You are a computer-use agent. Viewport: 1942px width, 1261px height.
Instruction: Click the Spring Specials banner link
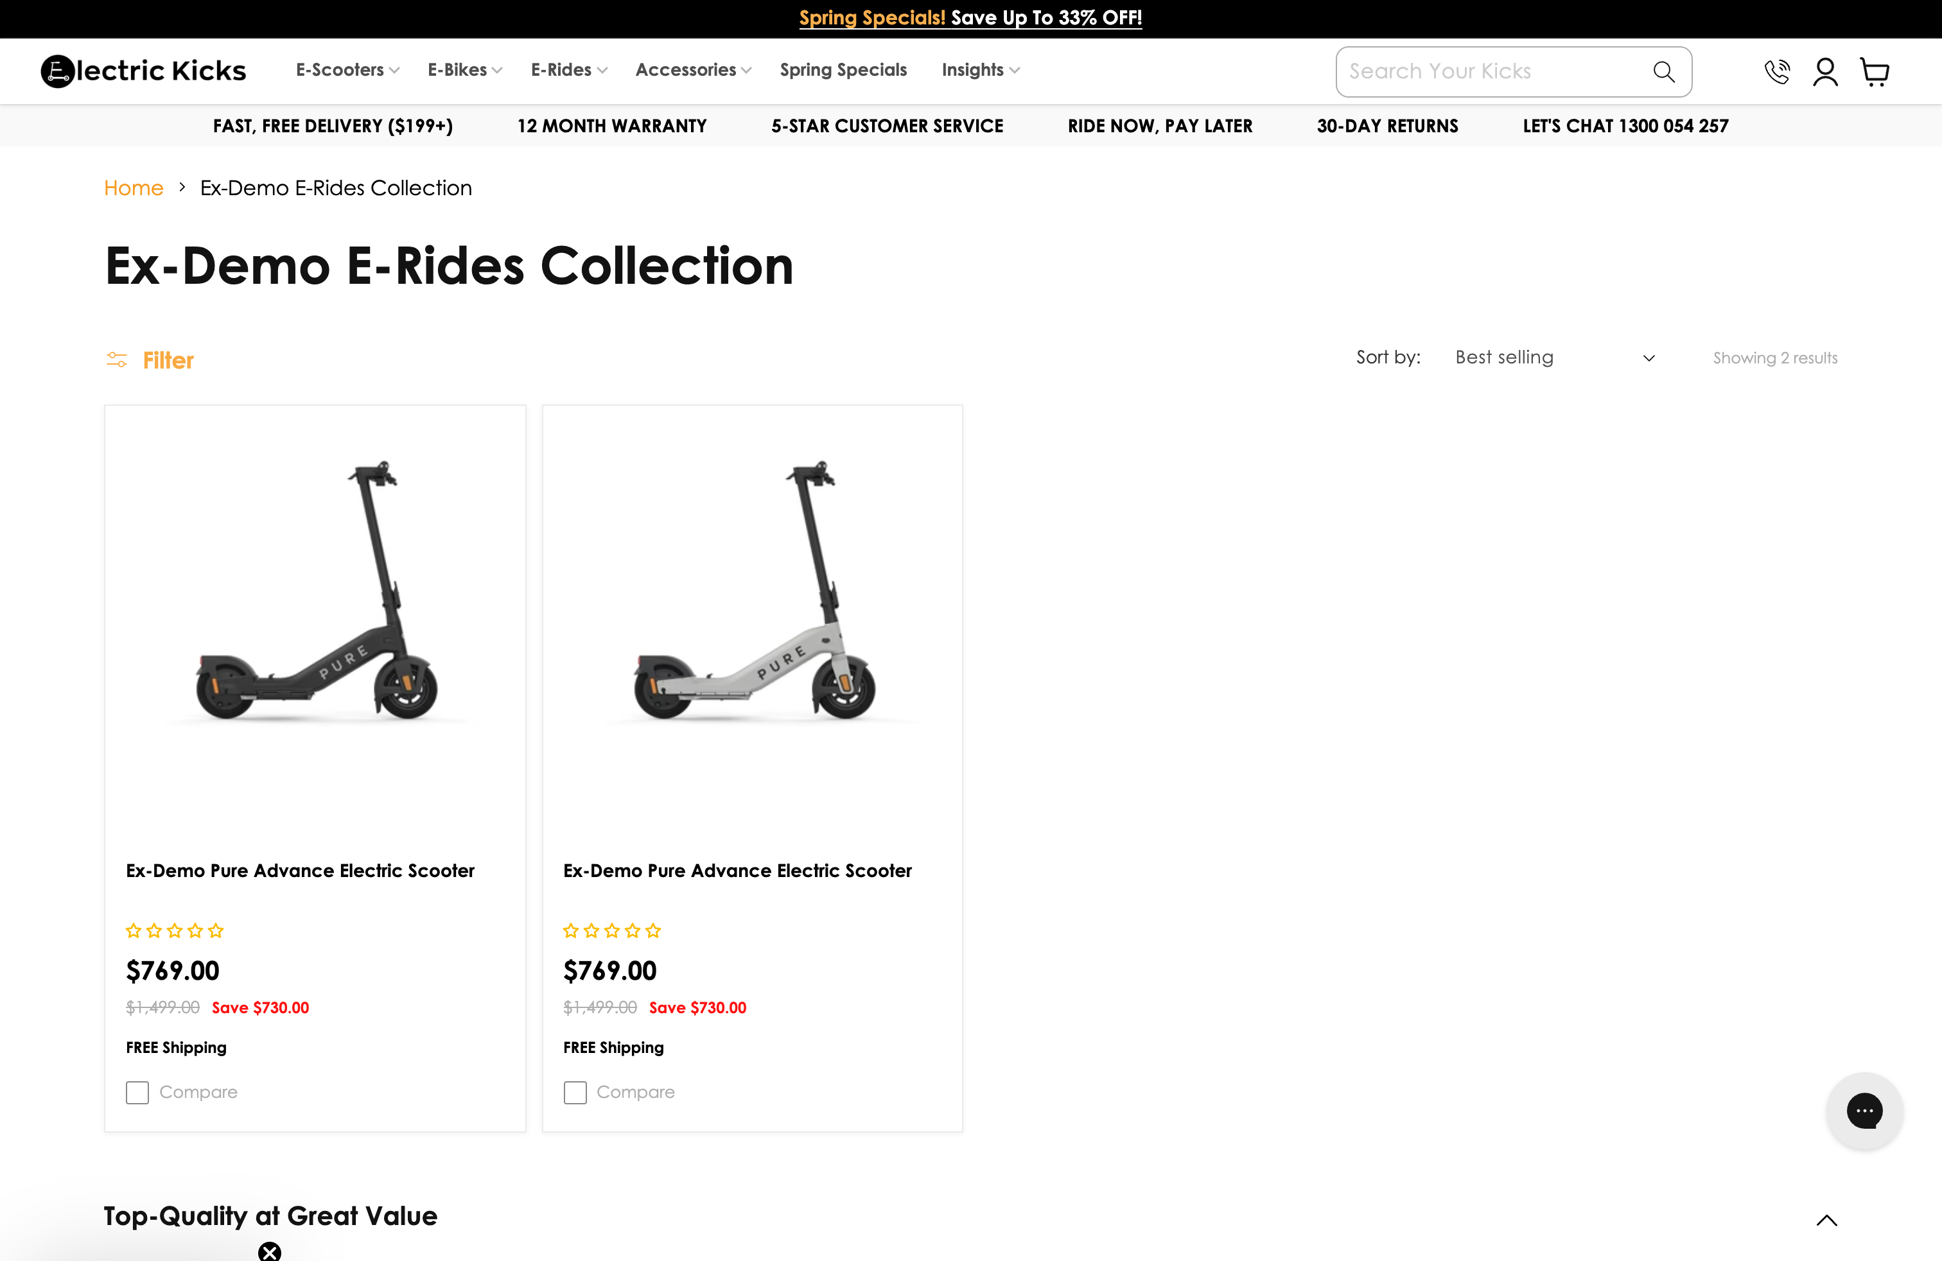tap(969, 18)
